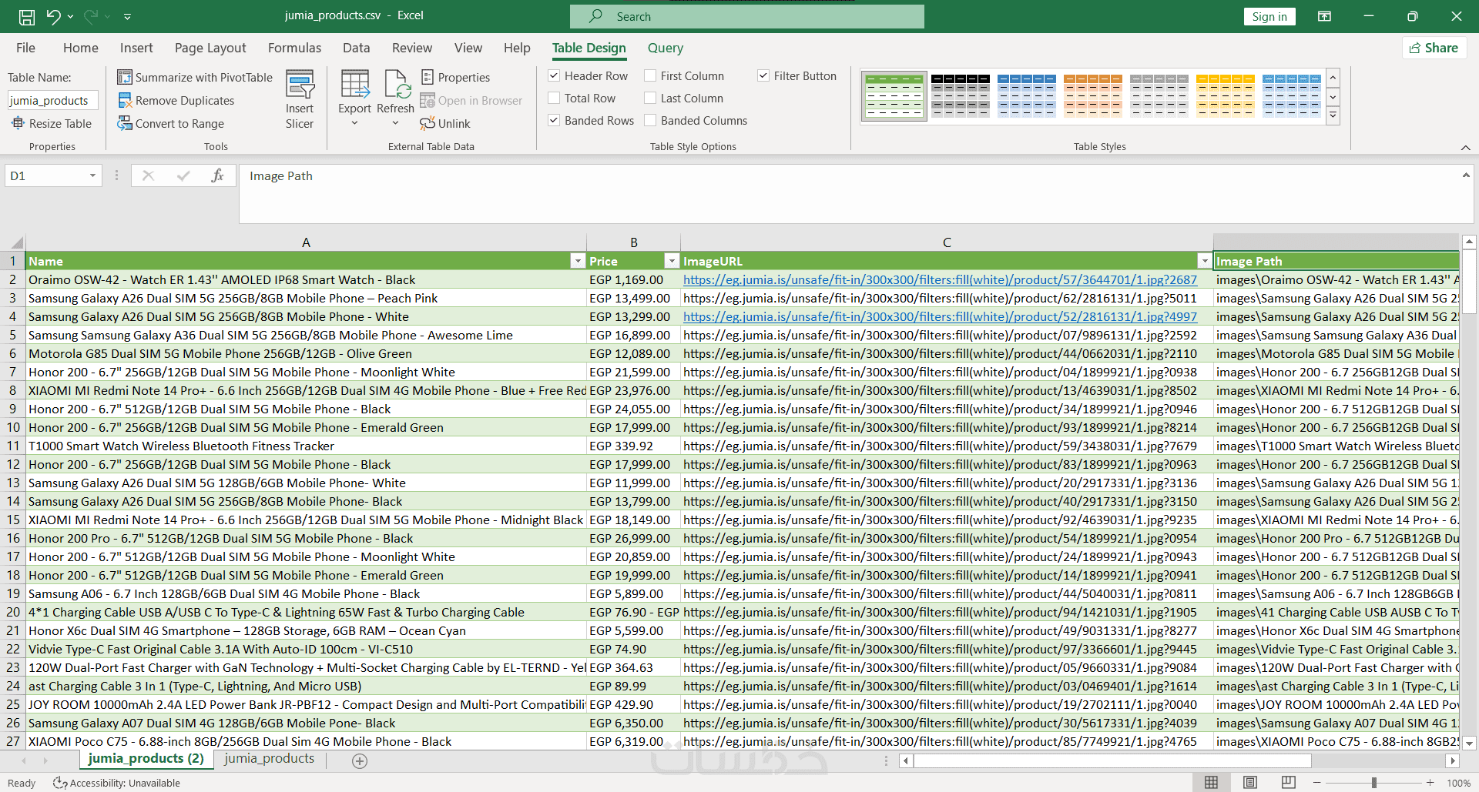Collapse the ribbon with chevron

coord(1465,147)
